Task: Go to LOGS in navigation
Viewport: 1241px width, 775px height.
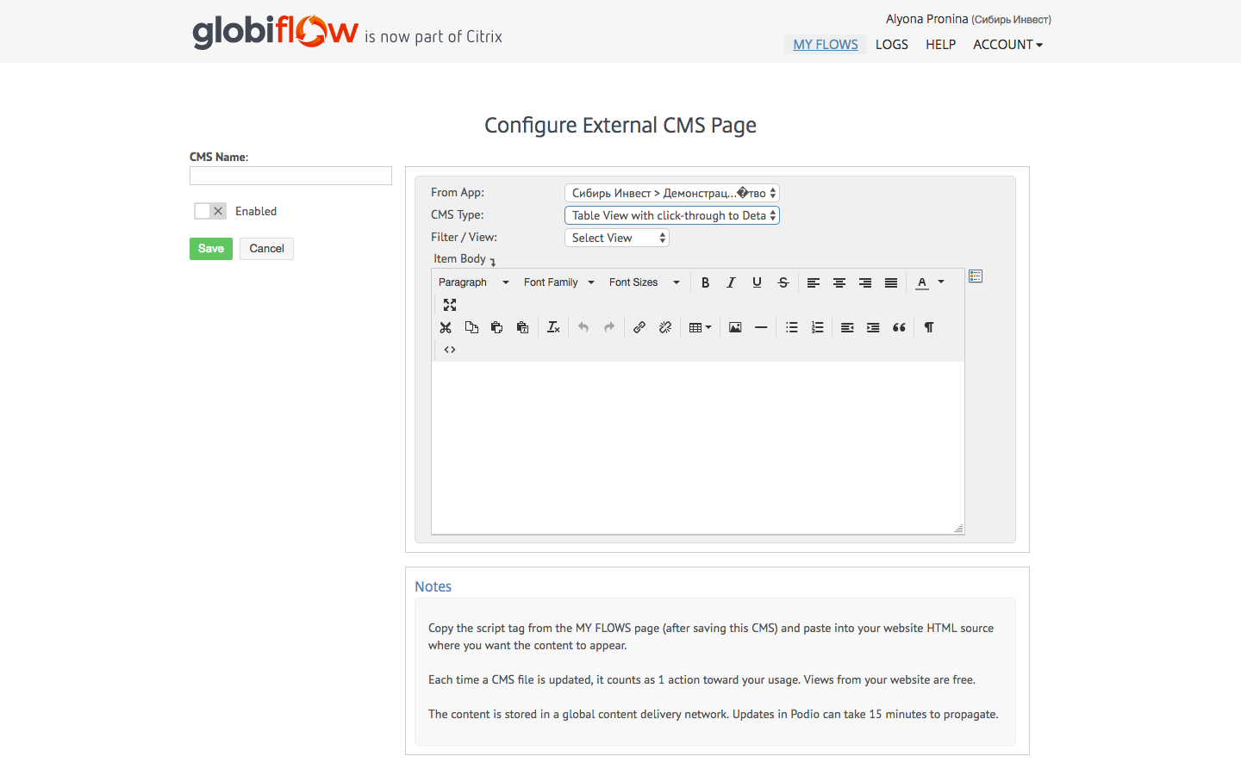Action: (891, 45)
